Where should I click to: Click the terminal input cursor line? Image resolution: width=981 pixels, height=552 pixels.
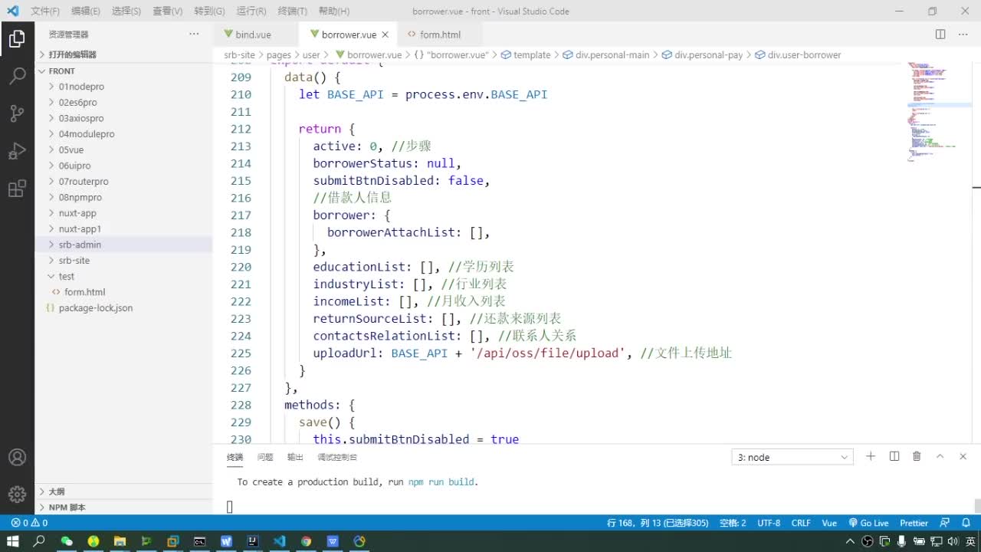(229, 506)
